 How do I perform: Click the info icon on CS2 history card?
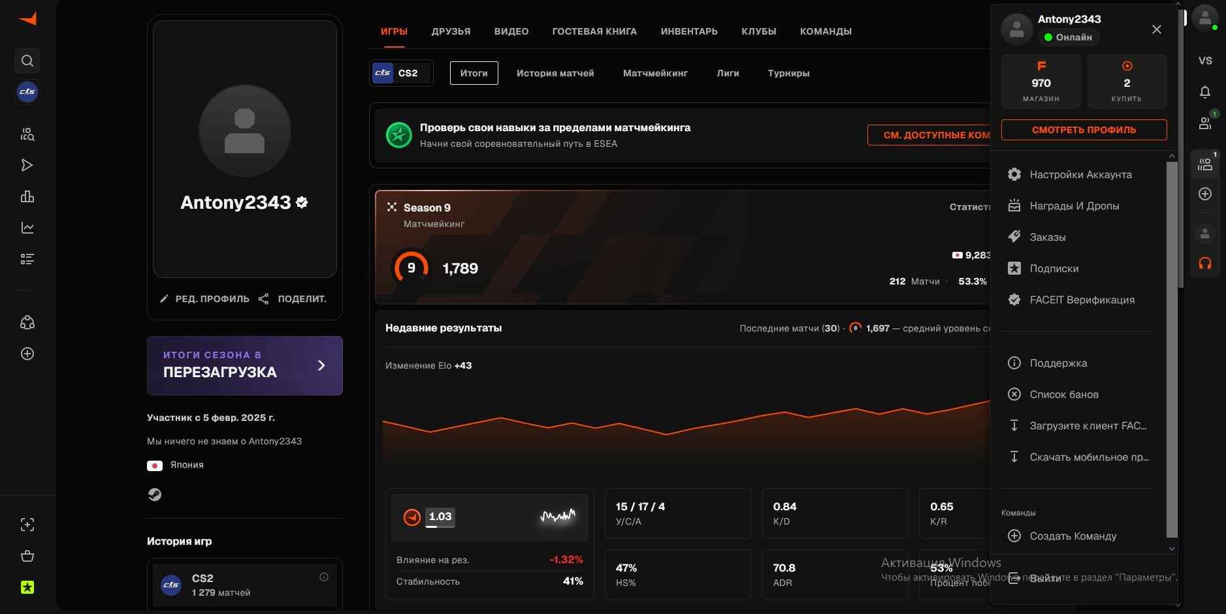click(324, 577)
